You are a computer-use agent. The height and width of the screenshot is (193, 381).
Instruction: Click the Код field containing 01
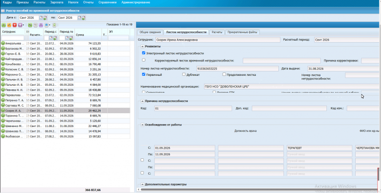[193, 109]
